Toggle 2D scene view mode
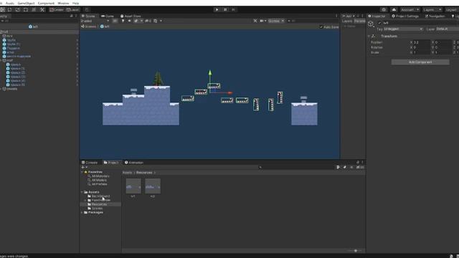Viewport: 459px width, 258px height. pos(115,21)
